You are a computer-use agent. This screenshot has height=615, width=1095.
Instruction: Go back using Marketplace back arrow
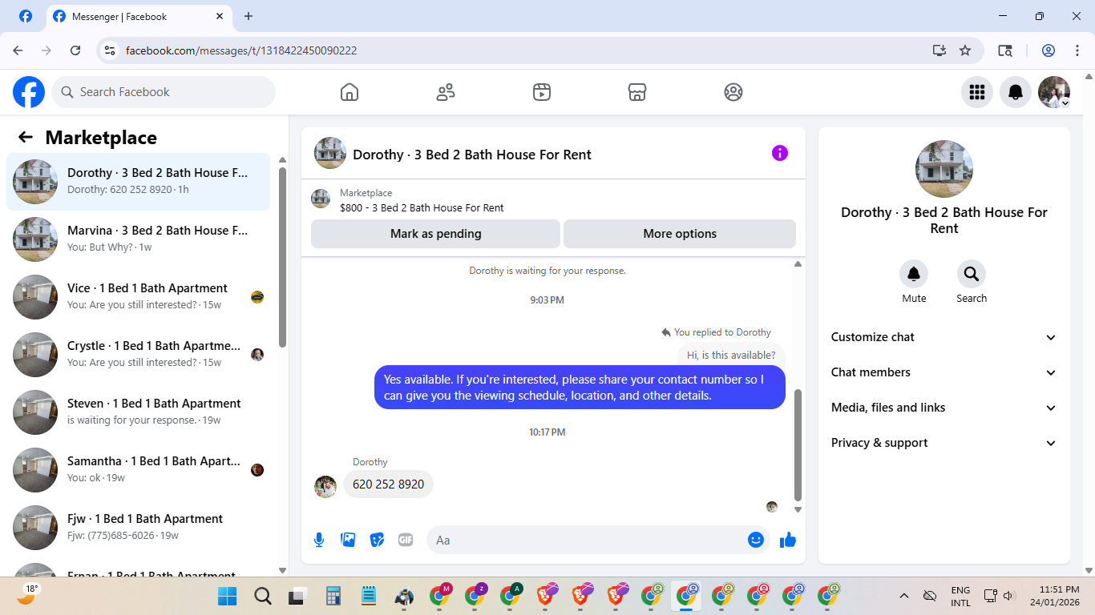[26, 137]
